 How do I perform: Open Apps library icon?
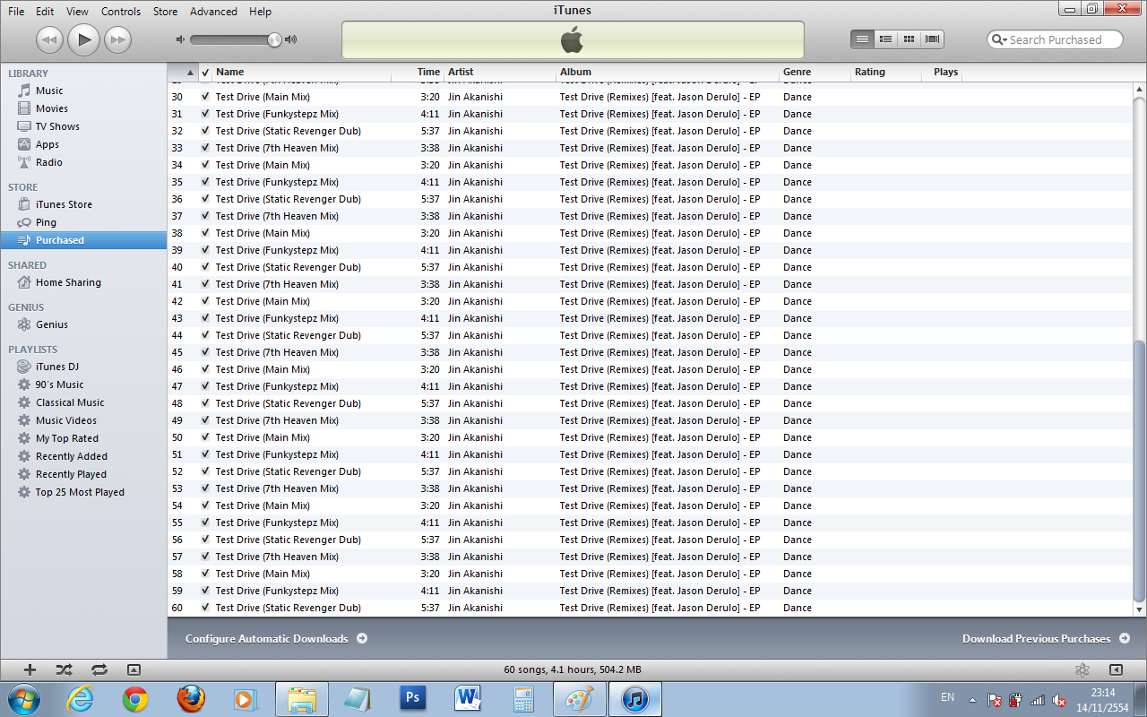24,144
